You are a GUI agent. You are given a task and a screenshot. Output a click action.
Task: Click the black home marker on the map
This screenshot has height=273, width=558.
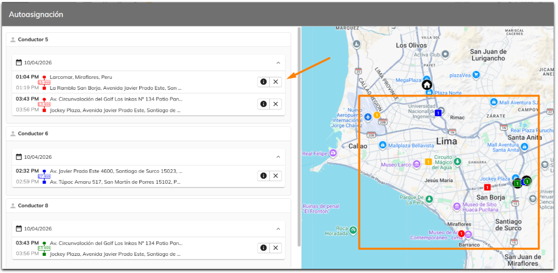tap(427, 85)
